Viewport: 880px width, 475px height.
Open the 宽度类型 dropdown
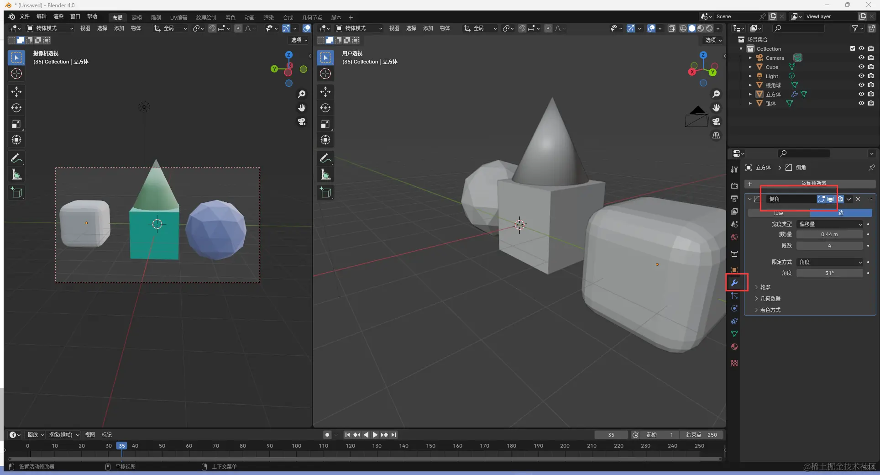click(x=830, y=224)
